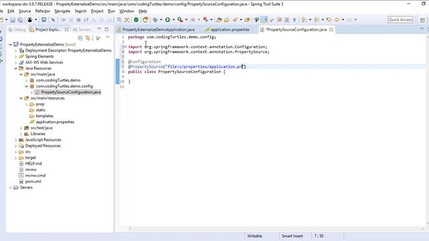Image resolution: width=429 pixels, height=241 pixels.
Task: Minimize the Project Explorer panel
Action: 99,29
